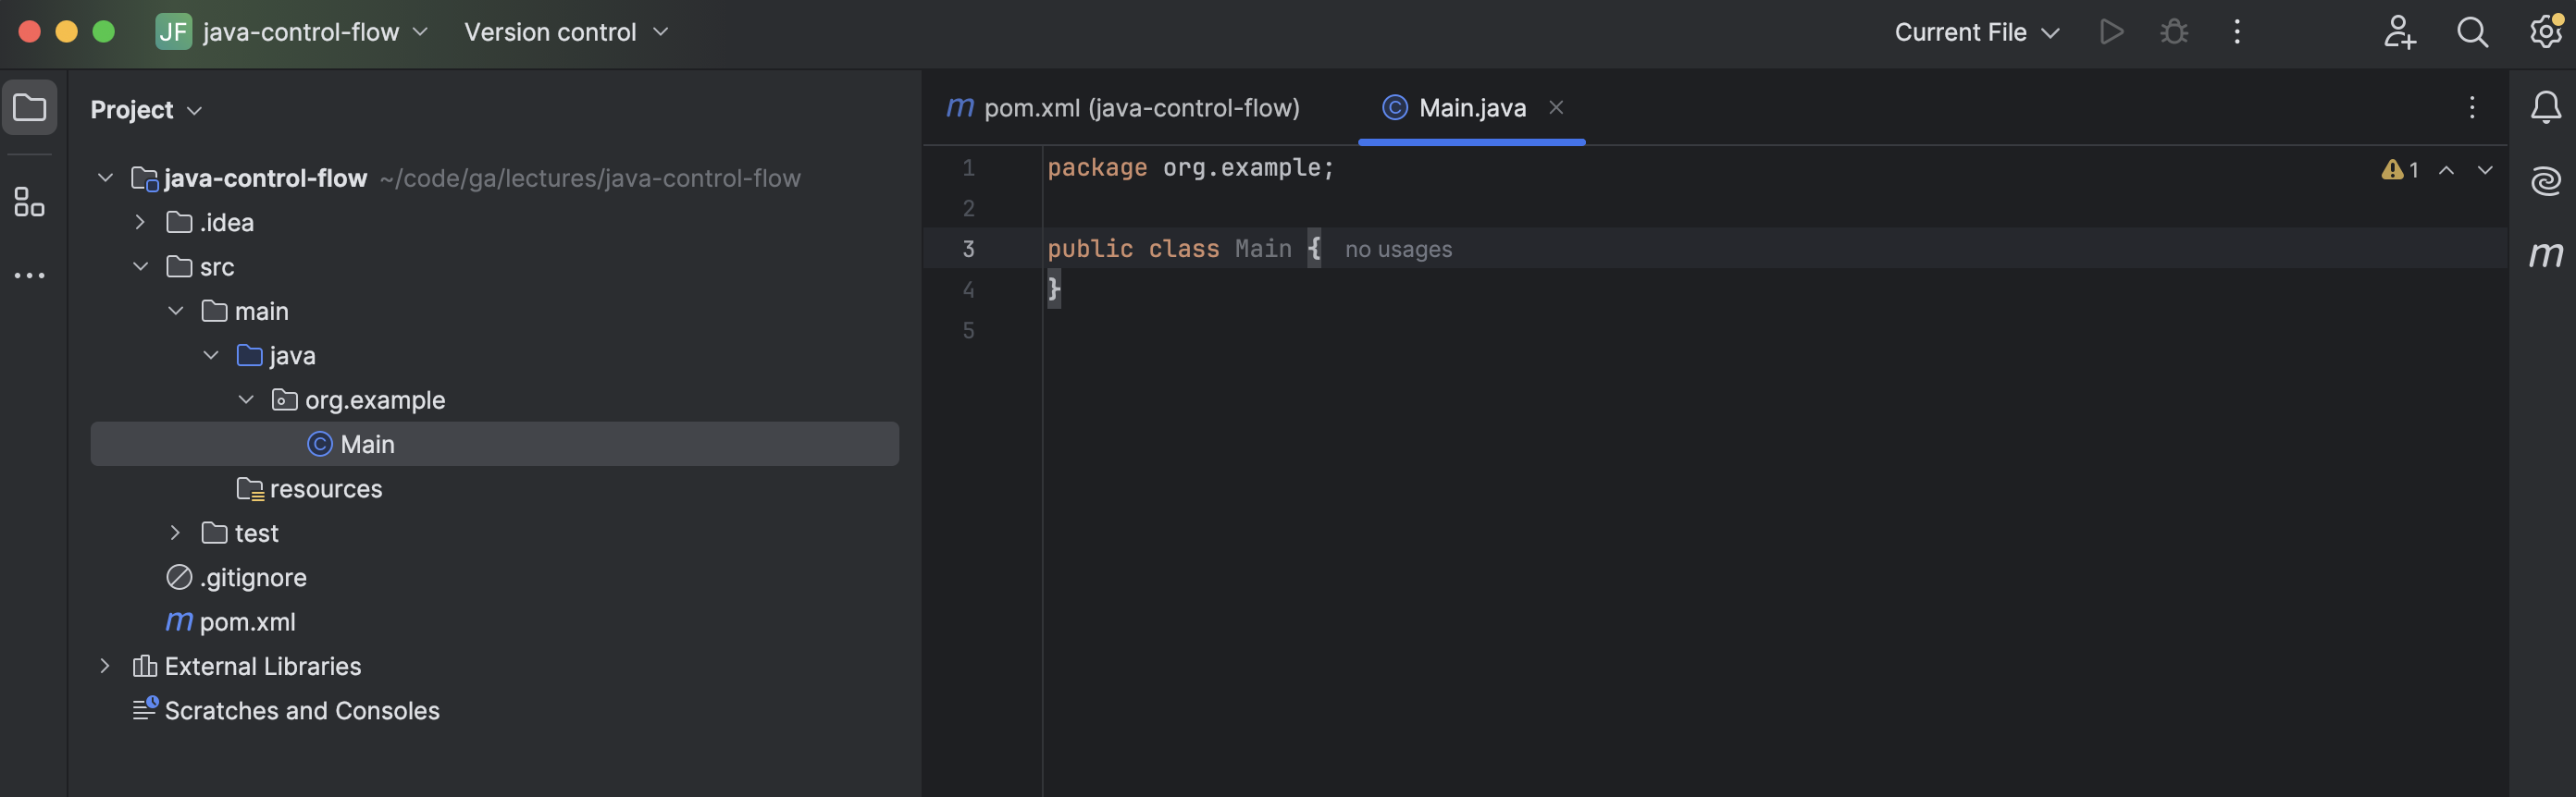Click the Debug bug icon
This screenshot has width=2576, height=797.
(2173, 32)
